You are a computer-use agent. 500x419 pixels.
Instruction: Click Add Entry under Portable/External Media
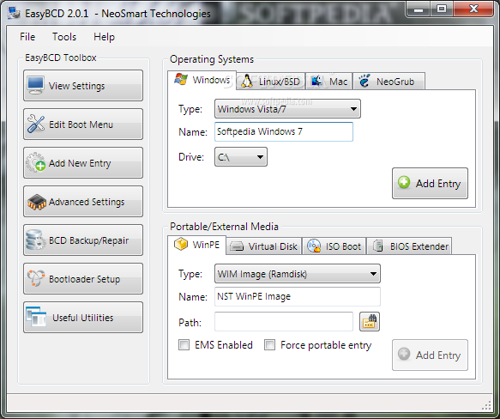click(430, 355)
